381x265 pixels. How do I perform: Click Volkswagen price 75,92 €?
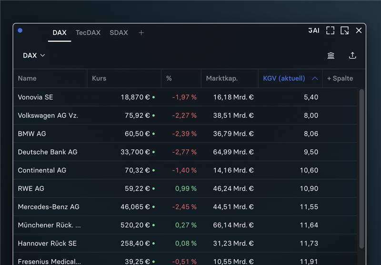[137, 115]
